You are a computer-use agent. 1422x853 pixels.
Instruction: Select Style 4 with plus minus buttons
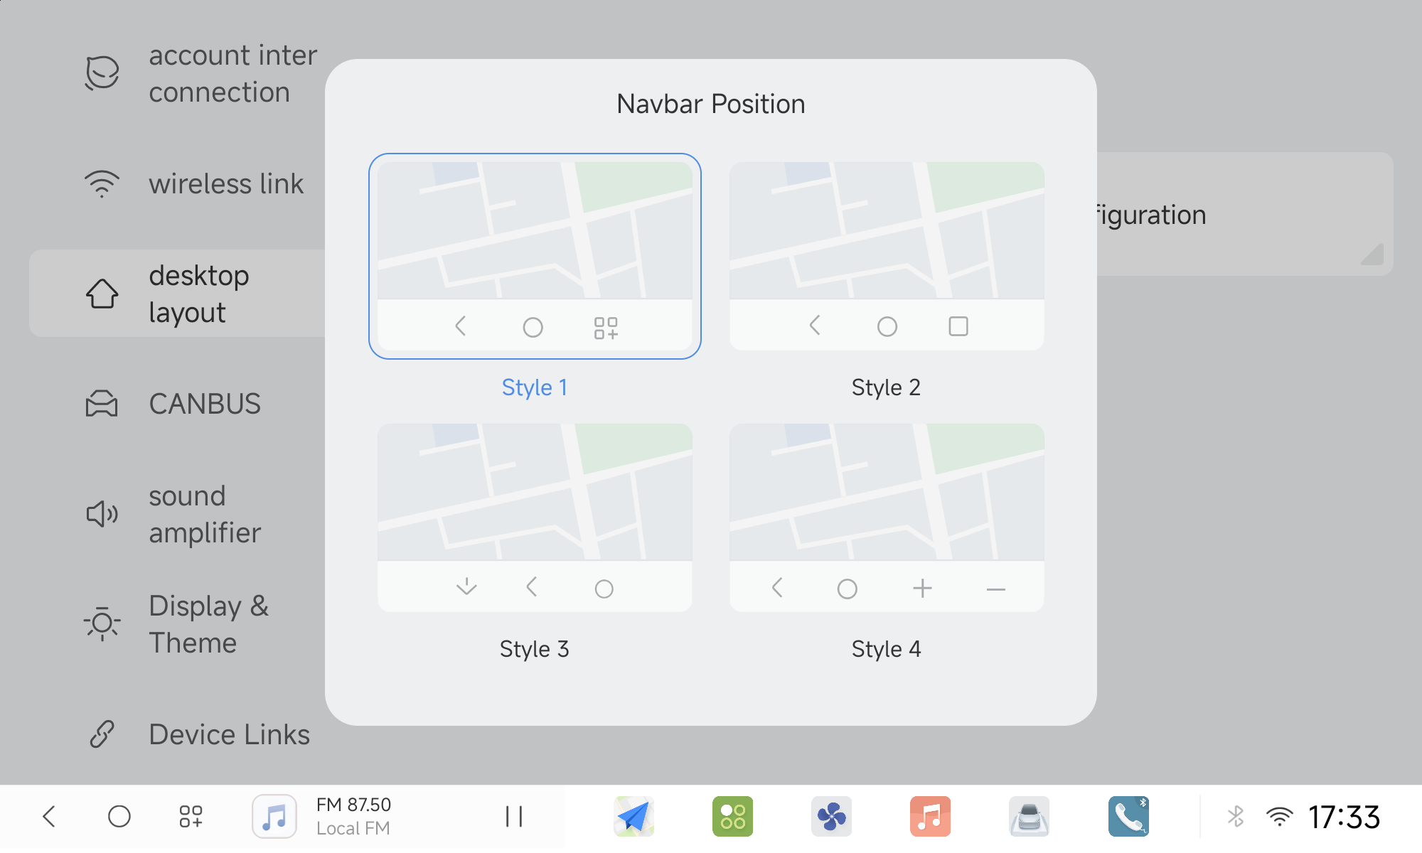pyautogui.click(x=887, y=517)
